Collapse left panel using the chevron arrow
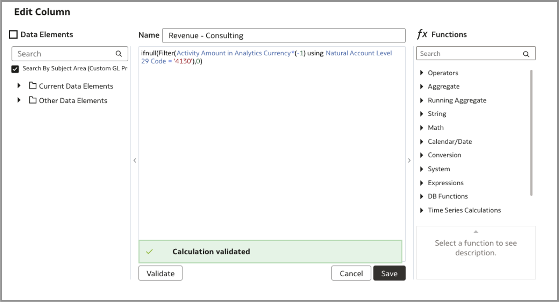Viewport: 559px width, 302px height. (135, 160)
